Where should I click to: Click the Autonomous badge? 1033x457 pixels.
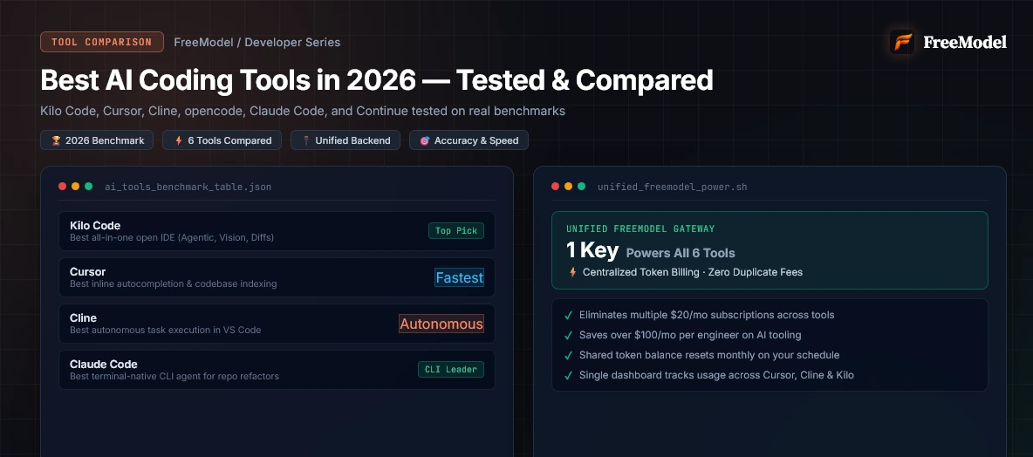click(441, 324)
